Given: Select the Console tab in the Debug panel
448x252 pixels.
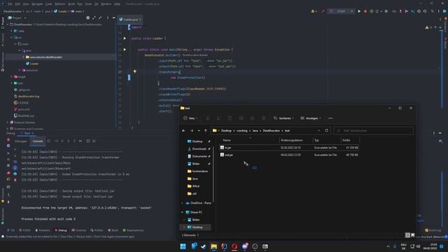Looking at the screenshot, I should click(37, 141).
